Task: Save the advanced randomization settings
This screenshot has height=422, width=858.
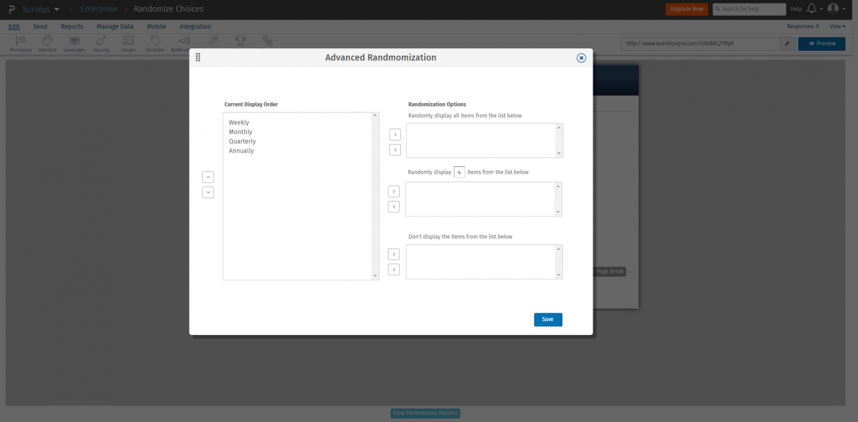Action: pos(548,320)
